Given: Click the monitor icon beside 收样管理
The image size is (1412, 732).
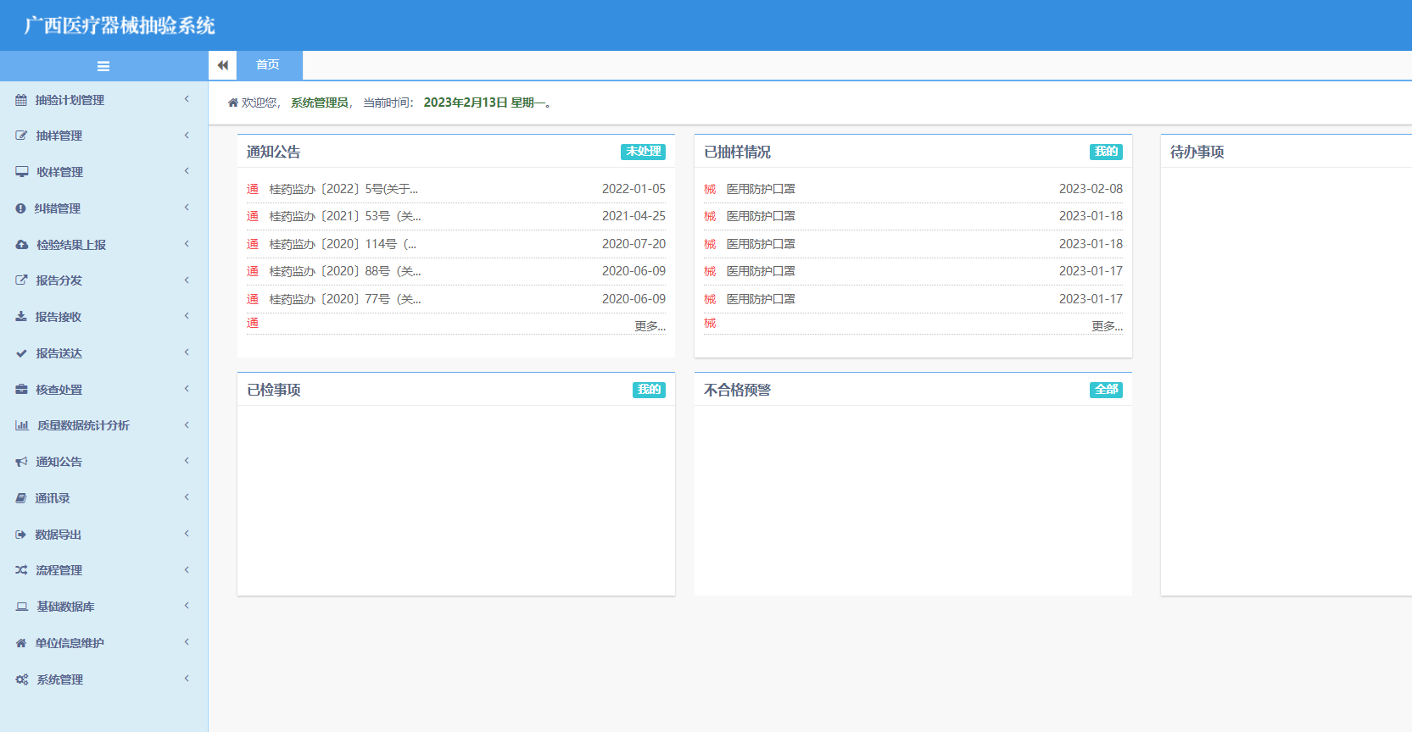Looking at the screenshot, I should coord(22,172).
